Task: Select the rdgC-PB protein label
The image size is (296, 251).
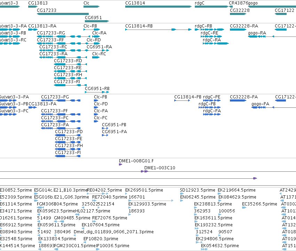Action: click(207, 104)
